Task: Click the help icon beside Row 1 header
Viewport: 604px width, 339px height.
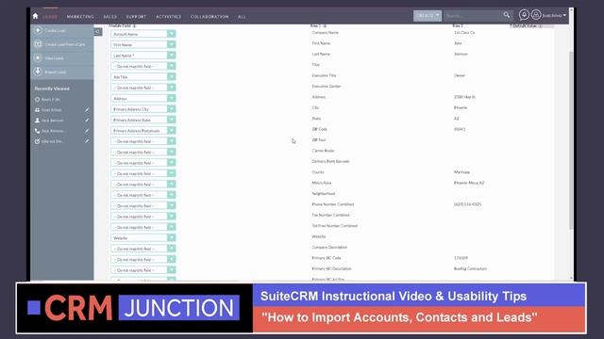Action: (325, 26)
